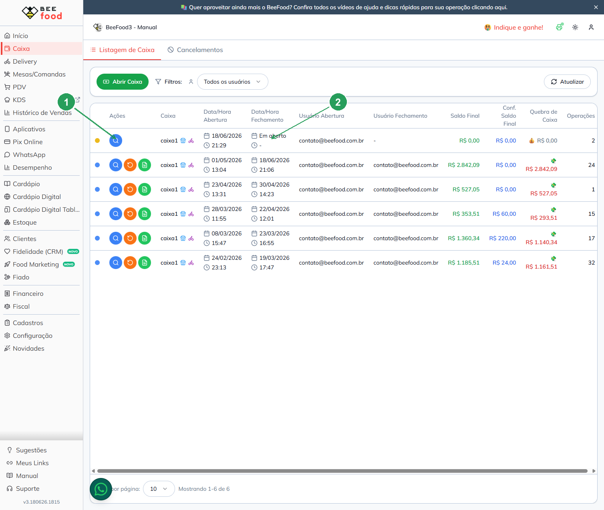The width and height of the screenshot is (604, 510).
Task: Open Food Marketing in sidebar
Action: coord(42,264)
